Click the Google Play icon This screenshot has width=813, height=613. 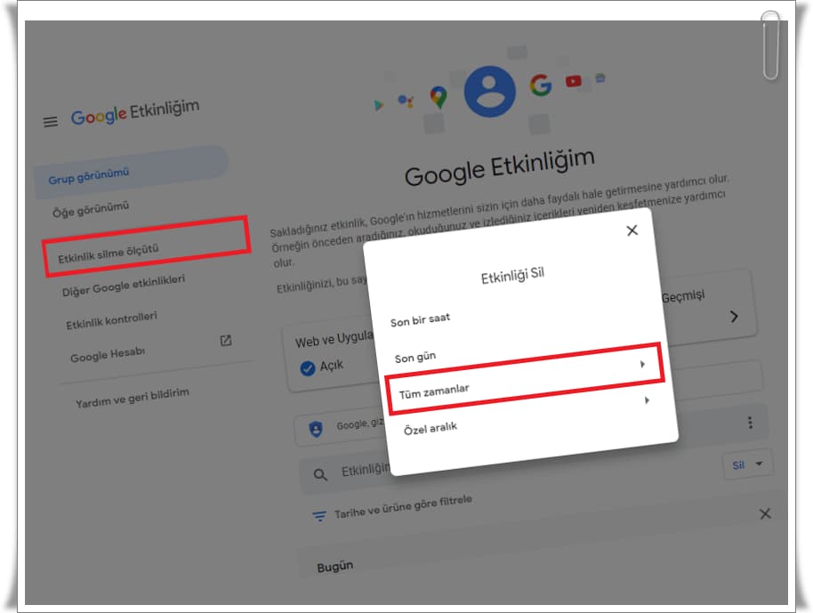pyautogui.click(x=379, y=105)
